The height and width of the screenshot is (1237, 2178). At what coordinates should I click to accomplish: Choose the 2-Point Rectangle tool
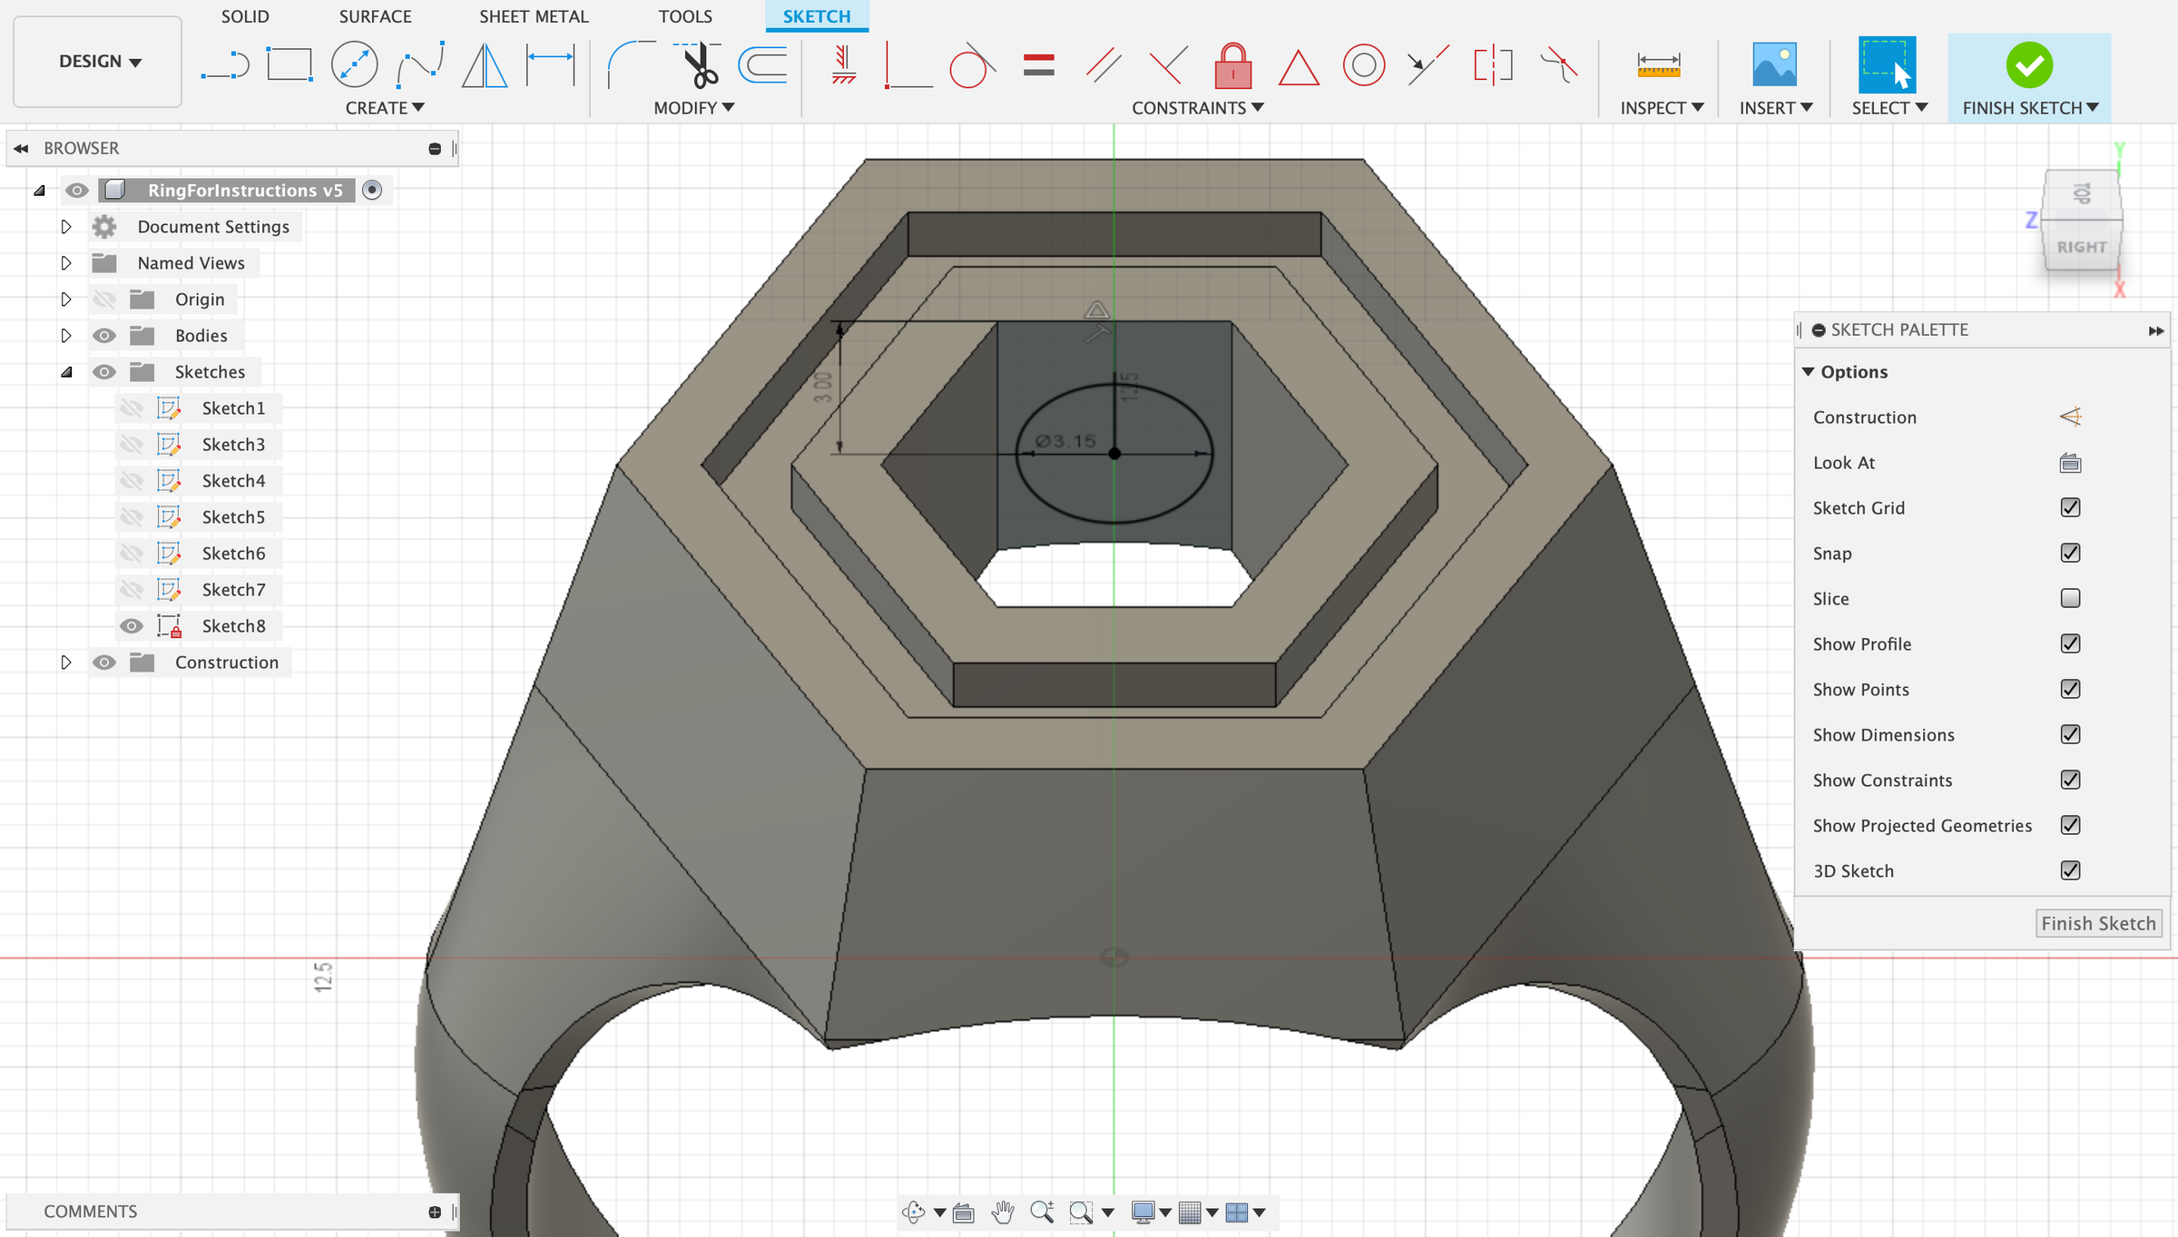click(x=289, y=64)
